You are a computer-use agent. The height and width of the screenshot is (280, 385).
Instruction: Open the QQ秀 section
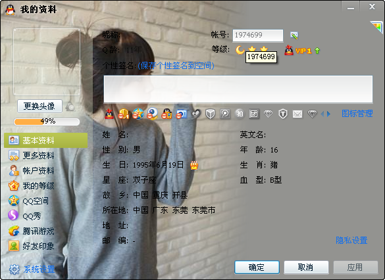24,216
